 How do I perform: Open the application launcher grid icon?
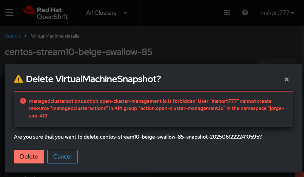point(227,12)
